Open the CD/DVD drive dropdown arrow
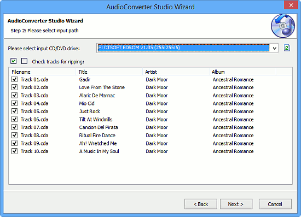 (274, 48)
